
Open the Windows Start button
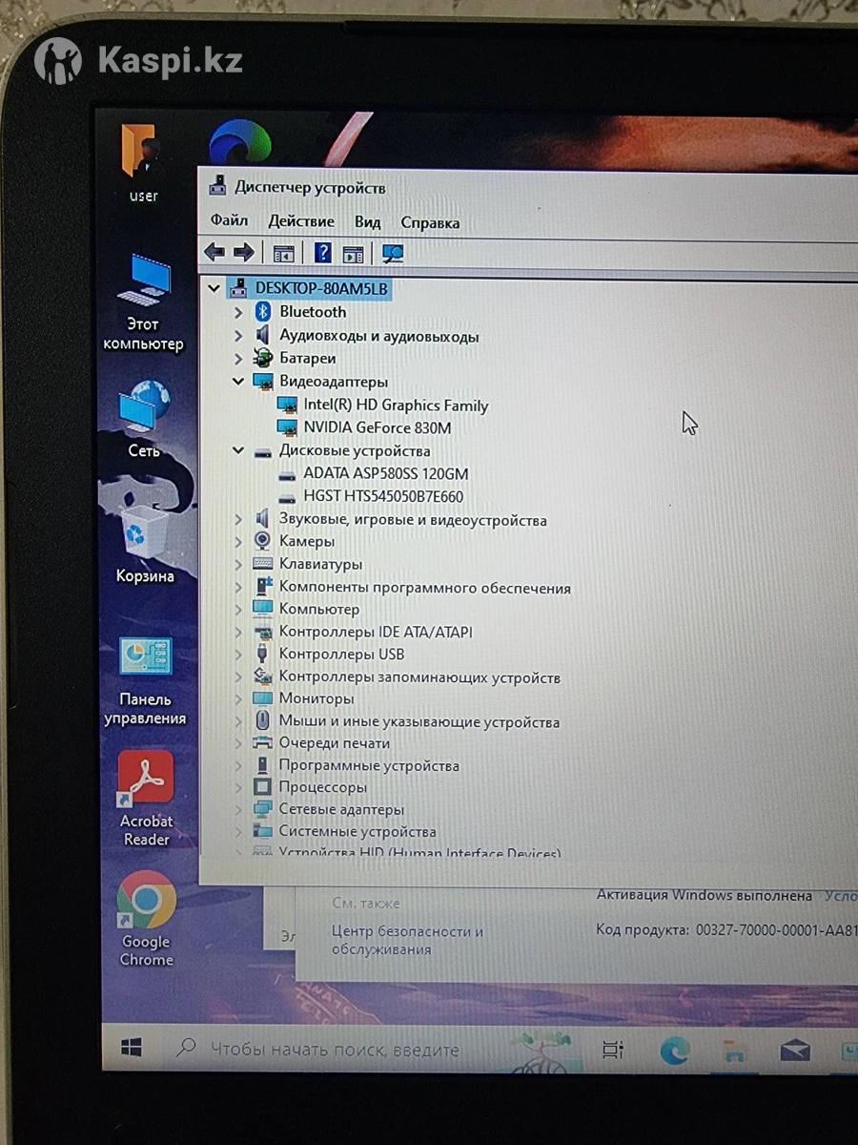tap(133, 1048)
